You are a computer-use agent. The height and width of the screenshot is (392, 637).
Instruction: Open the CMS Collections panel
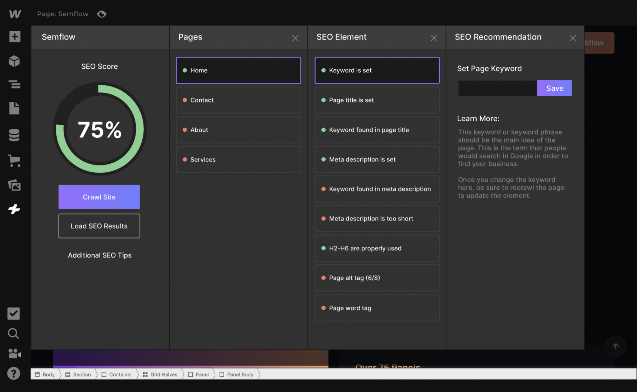(14, 135)
